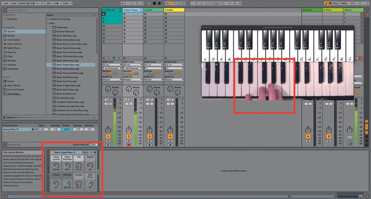The width and height of the screenshot is (371, 199).
Task: Solo track 3 Audio
Action: click(149, 141)
